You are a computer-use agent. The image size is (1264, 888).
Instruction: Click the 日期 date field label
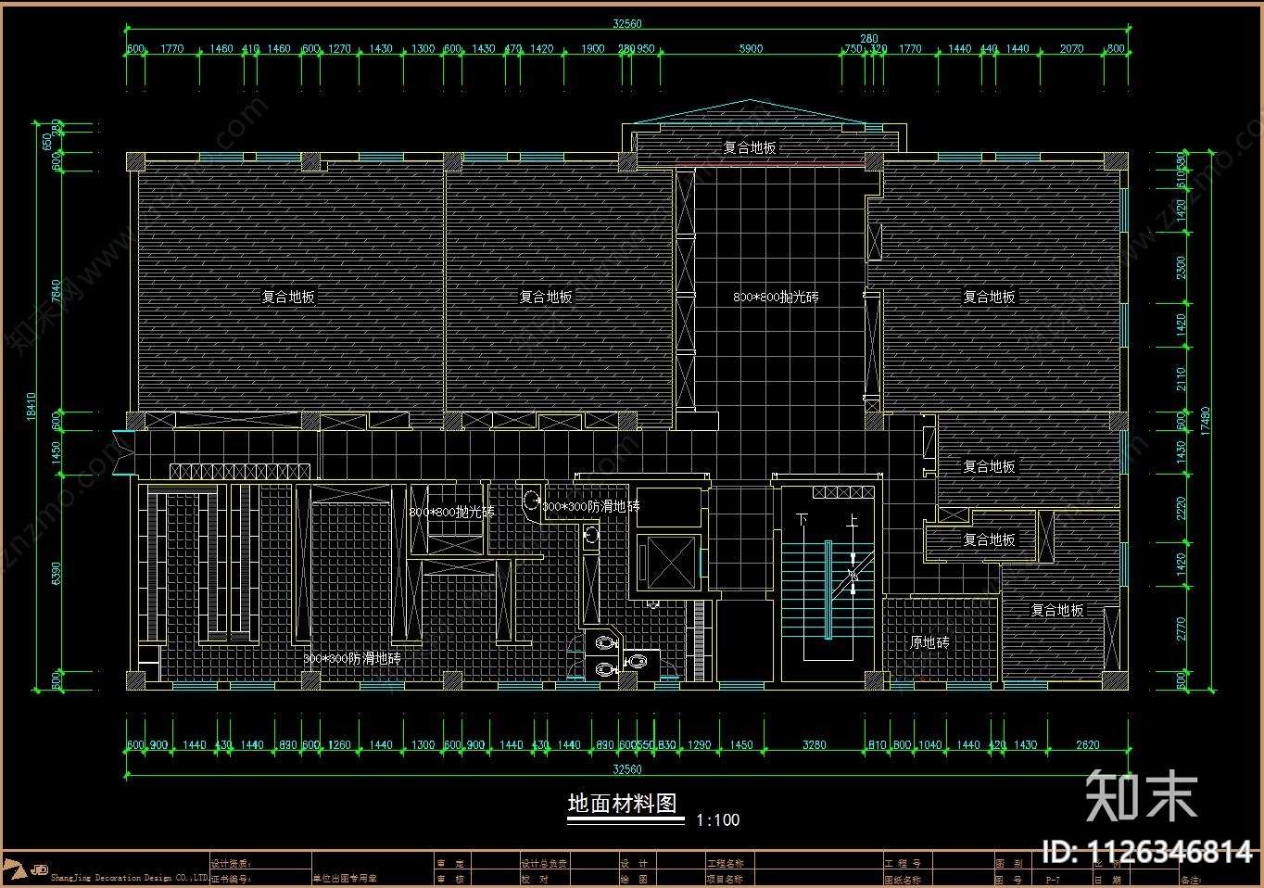1107,879
